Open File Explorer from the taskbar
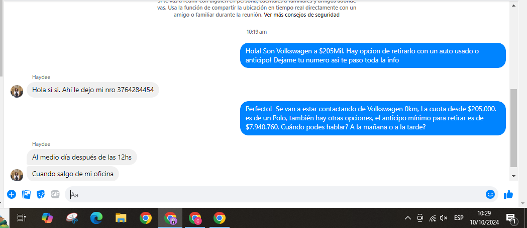The image size is (527, 228). pyautogui.click(x=121, y=218)
